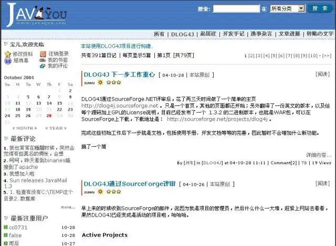336x246 pixels.
Task: Click the 注销登录 logout link
Action: tap(58, 54)
